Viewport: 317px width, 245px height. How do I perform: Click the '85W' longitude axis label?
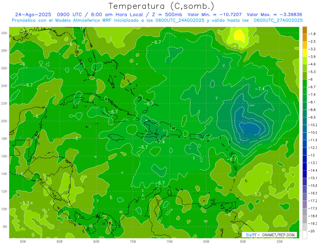click(x=60, y=242)
